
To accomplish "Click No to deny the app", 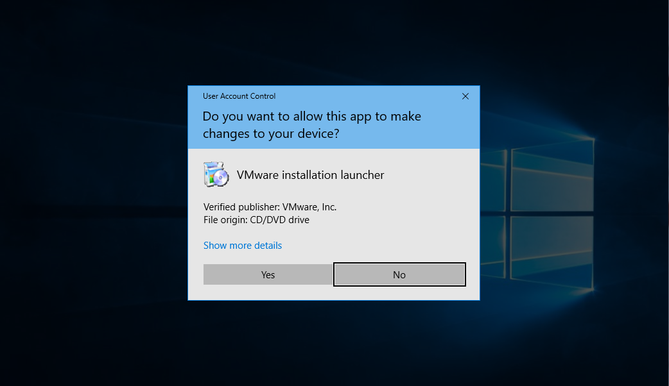I will [399, 274].
